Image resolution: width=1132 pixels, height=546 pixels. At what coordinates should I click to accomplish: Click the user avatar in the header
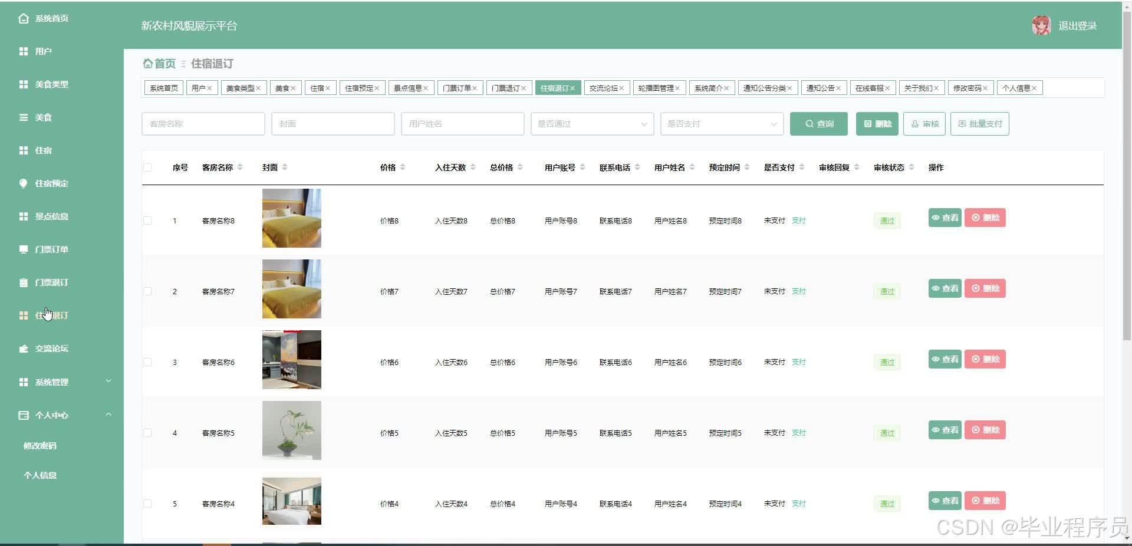click(x=1042, y=25)
